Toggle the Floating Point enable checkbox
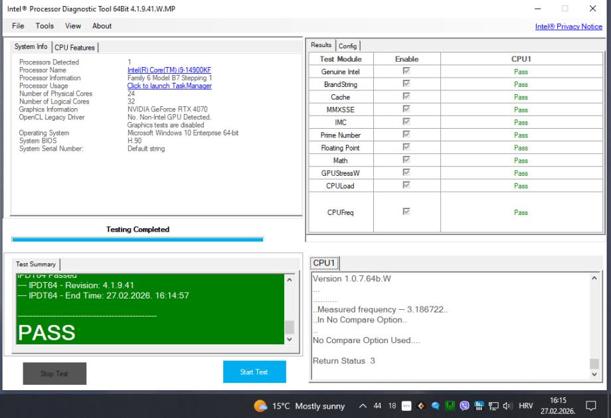The image size is (611, 418). point(406,148)
